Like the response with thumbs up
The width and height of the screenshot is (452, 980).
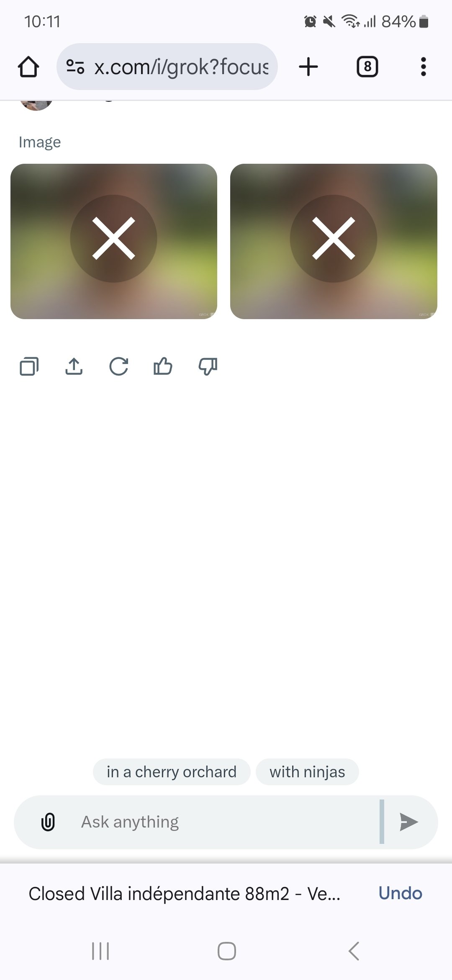pyautogui.click(x=163, y=366)
